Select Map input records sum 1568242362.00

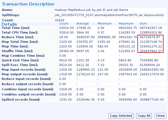pyautogui.click(x=152, y=69)
